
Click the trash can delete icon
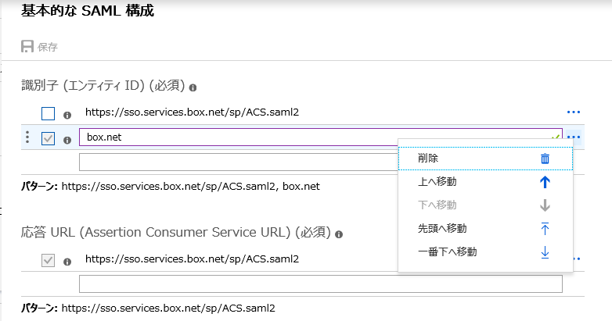pos(545,159)
